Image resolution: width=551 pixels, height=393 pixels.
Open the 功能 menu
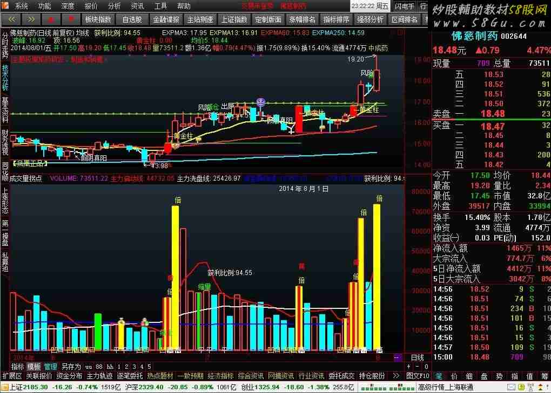tap(44, 6)
